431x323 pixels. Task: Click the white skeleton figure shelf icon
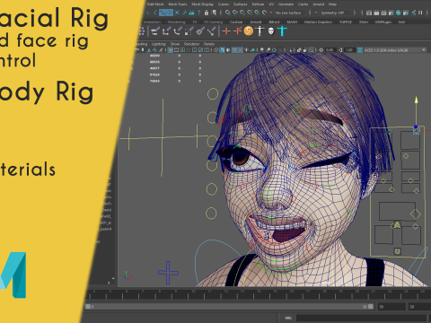point(259,31)
